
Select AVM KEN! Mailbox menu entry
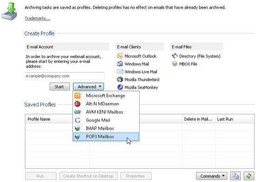(x=106, y=112)
